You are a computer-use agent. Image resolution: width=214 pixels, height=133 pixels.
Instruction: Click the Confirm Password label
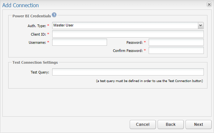pyautogui.click(x=128, y=51)
